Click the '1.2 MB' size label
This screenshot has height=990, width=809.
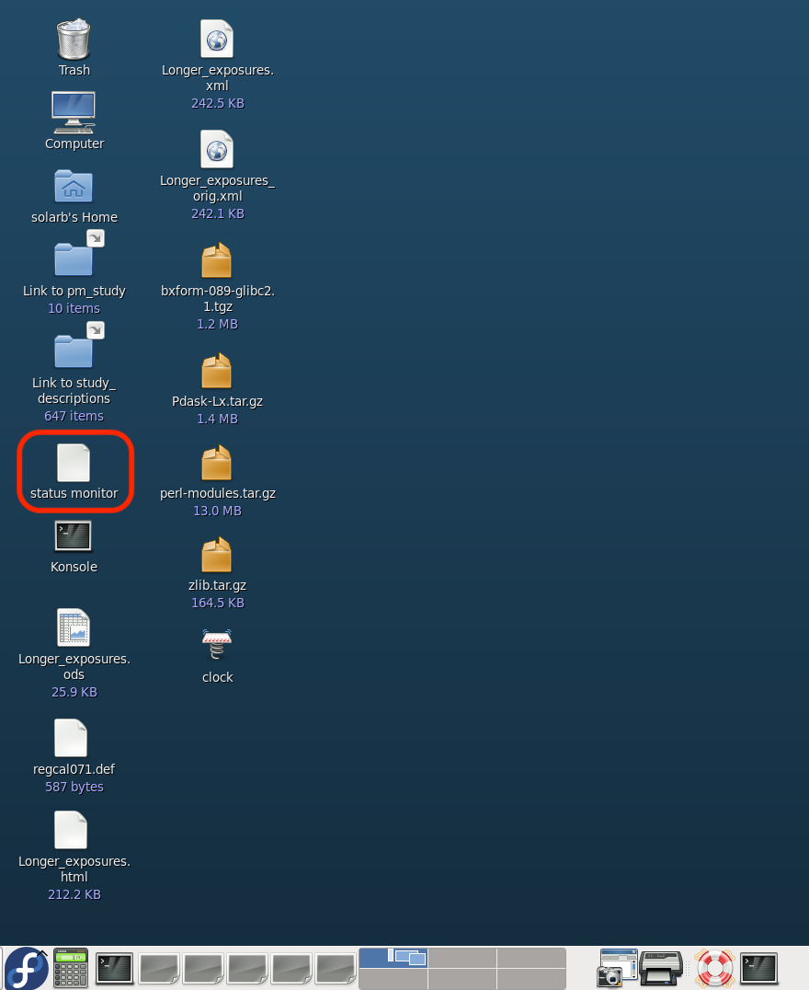[x=218, y=324]
